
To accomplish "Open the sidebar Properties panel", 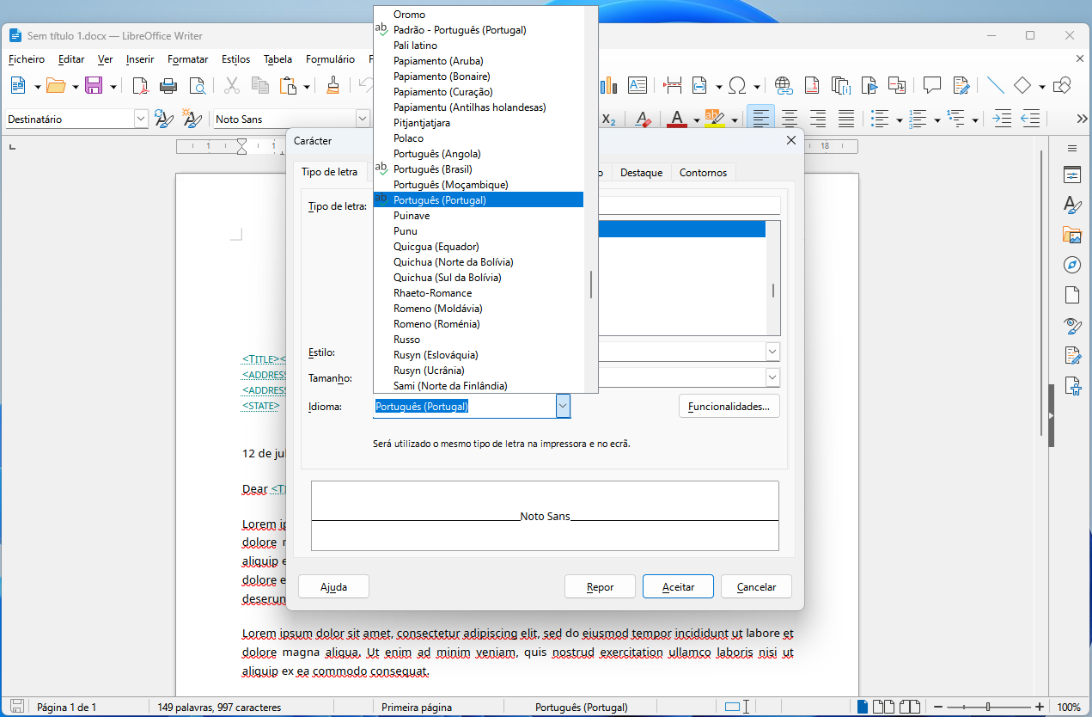I will [x=1071, y=175].
